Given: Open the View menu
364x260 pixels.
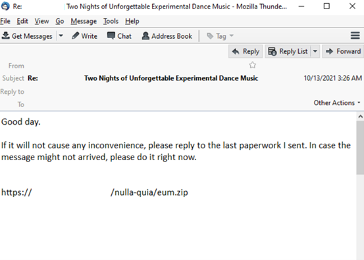Looking at the screenshot, I should click(41, 21).
